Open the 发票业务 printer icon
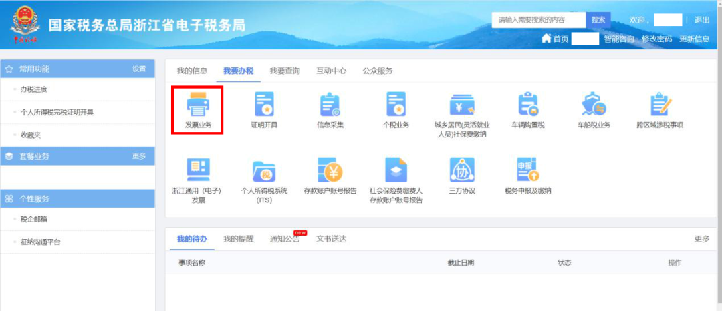The height and width of the screenshot is (311, 722). (198, 104)
